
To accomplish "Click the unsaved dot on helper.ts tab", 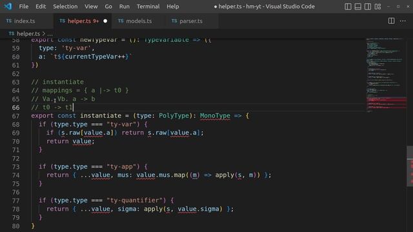I will tap(105, 21).
